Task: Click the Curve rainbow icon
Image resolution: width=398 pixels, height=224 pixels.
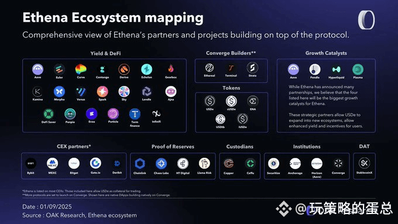Action: coord(81,69)
